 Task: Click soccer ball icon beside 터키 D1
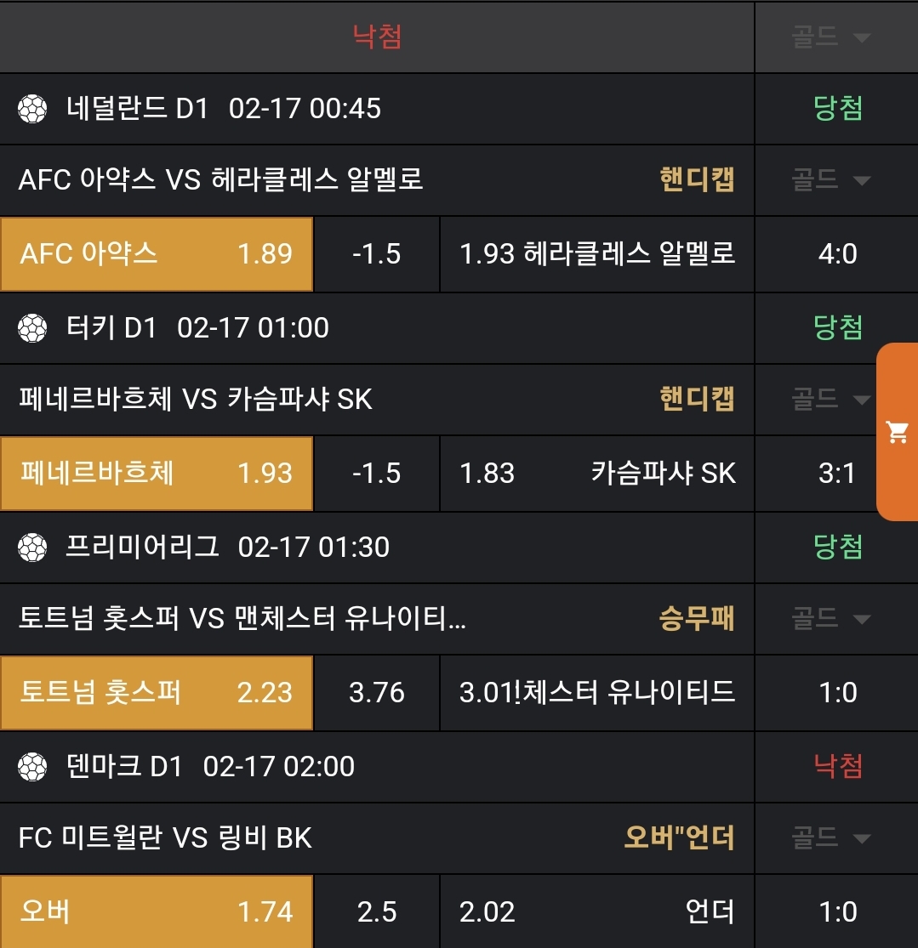[x=32, y=328]
